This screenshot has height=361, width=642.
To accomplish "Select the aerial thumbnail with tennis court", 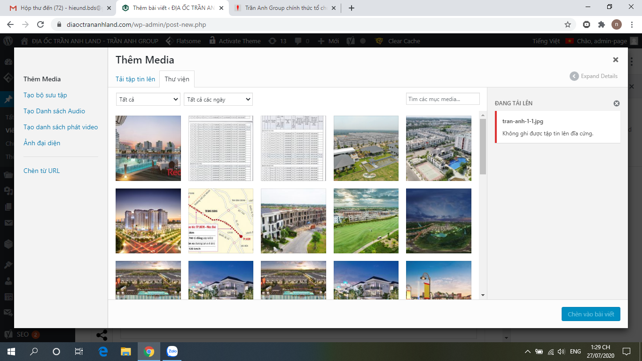I will pos(438,148).
